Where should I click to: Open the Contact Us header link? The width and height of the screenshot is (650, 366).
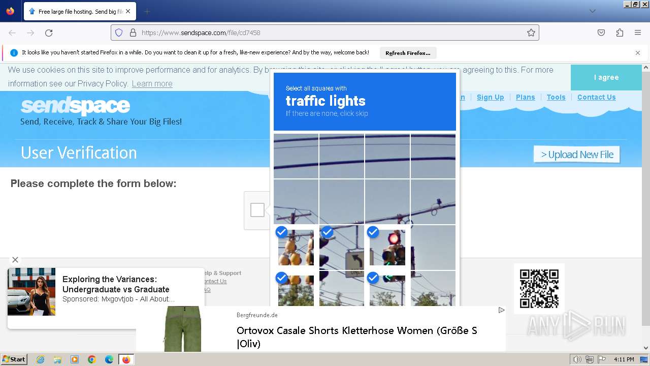point(596,97)
